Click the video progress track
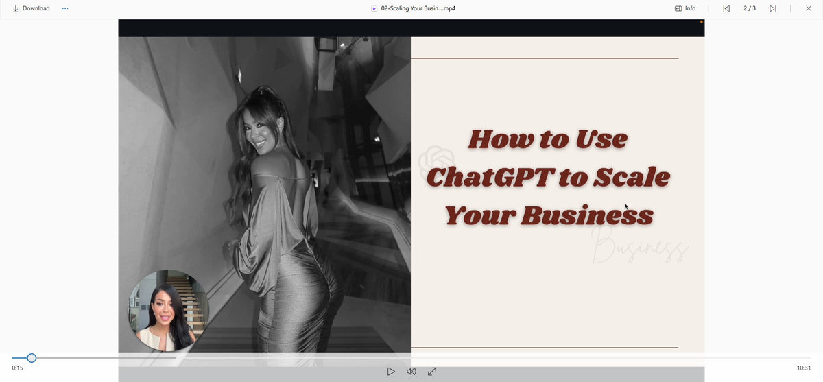The width and height of the screenshot is (823, 382). 411,357
